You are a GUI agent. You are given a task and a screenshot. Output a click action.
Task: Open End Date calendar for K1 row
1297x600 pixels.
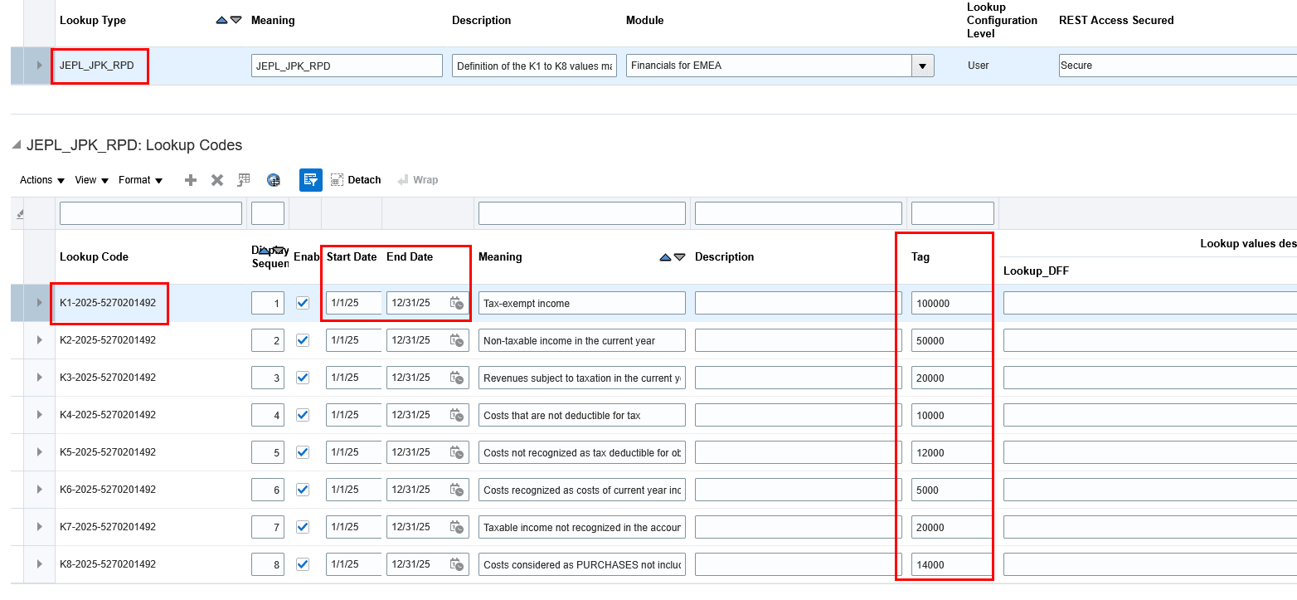[x=456, y=304]
